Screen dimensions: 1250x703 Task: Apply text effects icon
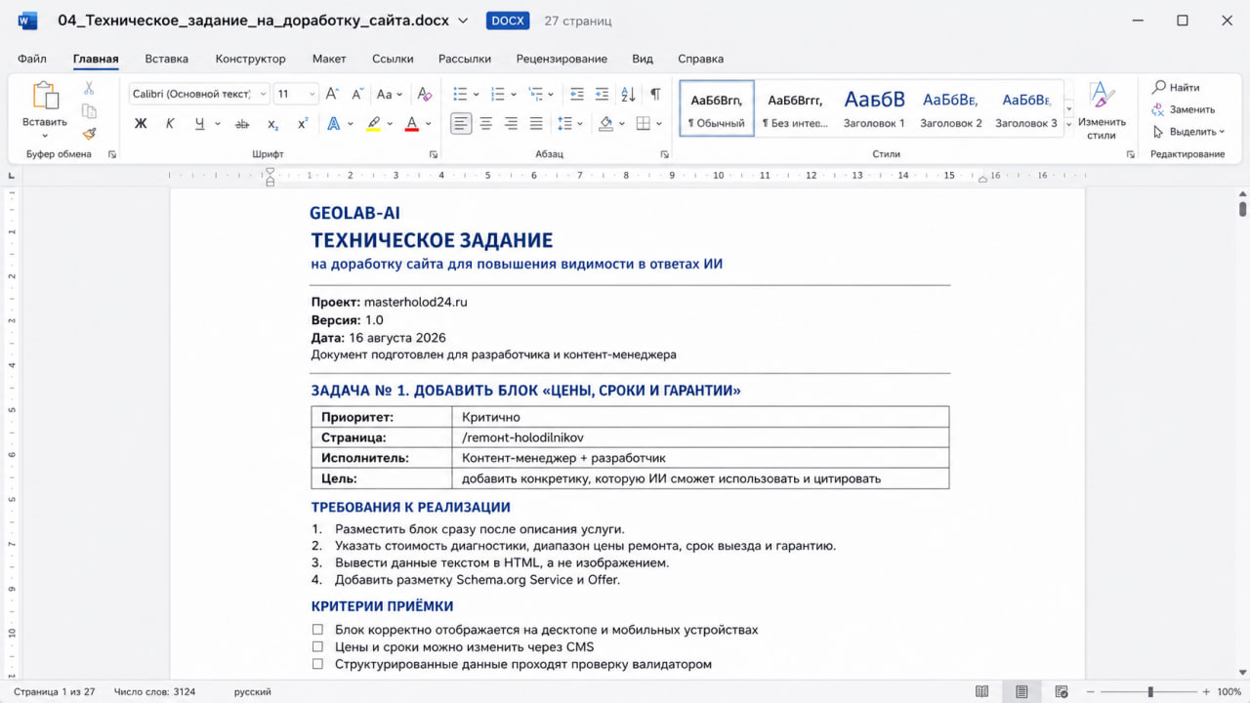click(x=334, y=124)
